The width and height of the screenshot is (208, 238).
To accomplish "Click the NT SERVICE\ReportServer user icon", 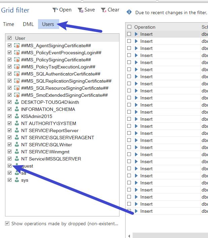I will point(17,130).
